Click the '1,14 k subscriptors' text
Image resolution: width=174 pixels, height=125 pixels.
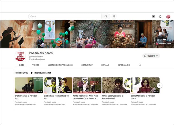(37, 59)
